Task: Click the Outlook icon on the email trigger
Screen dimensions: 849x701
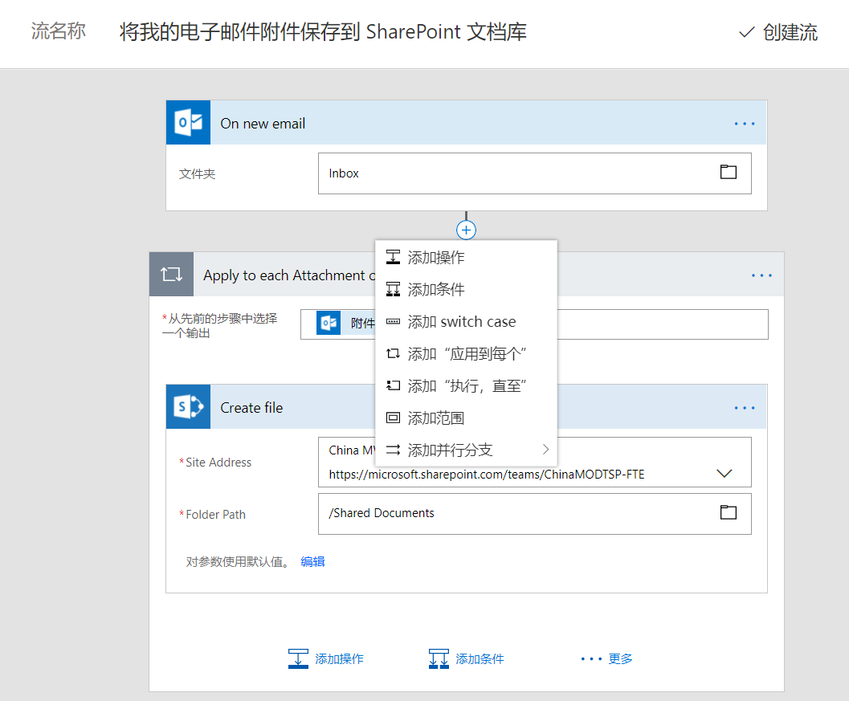Action: pos(188,123)
